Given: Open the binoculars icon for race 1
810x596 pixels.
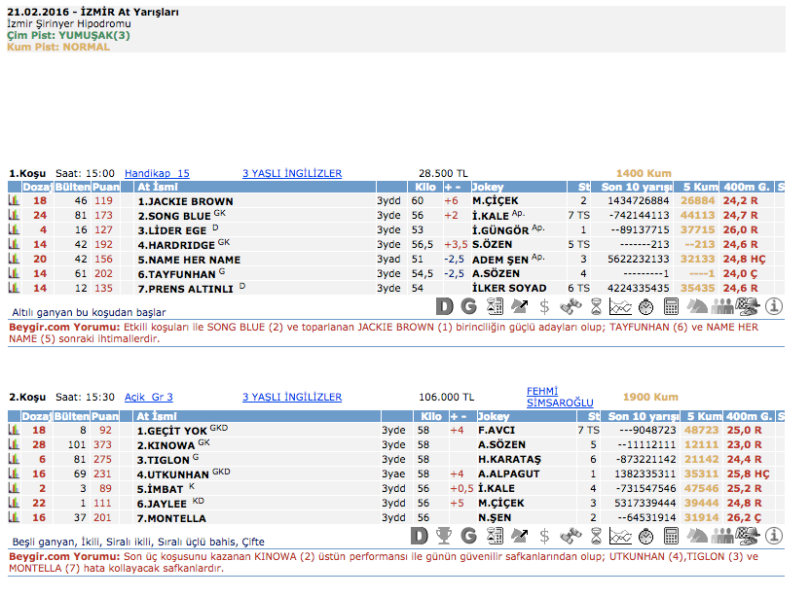Looking at the screenshot, I should pyautogui.click(x=570, y=306).
